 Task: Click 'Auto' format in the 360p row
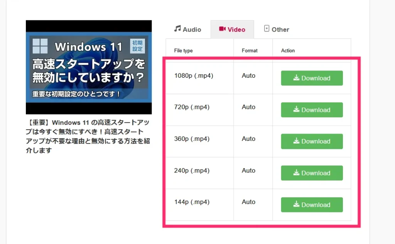pyautogui.click(x=249, y=139)
